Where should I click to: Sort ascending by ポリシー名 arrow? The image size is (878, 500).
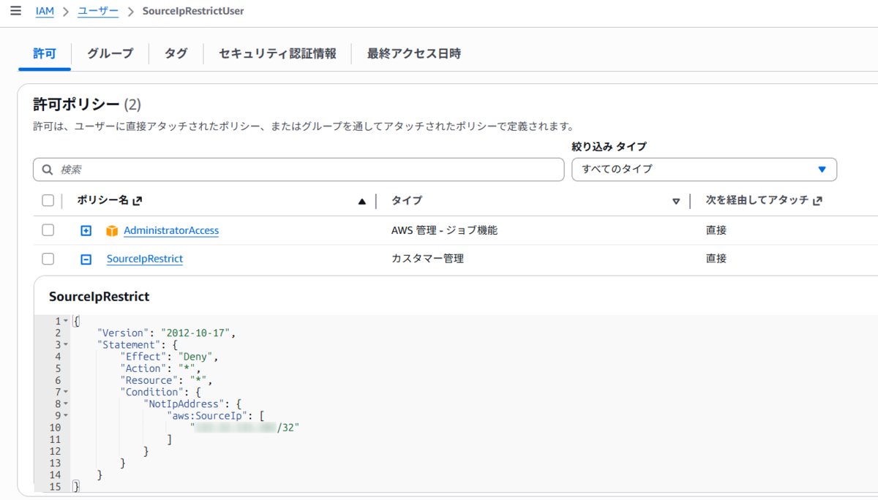click(x=361, y=201)
